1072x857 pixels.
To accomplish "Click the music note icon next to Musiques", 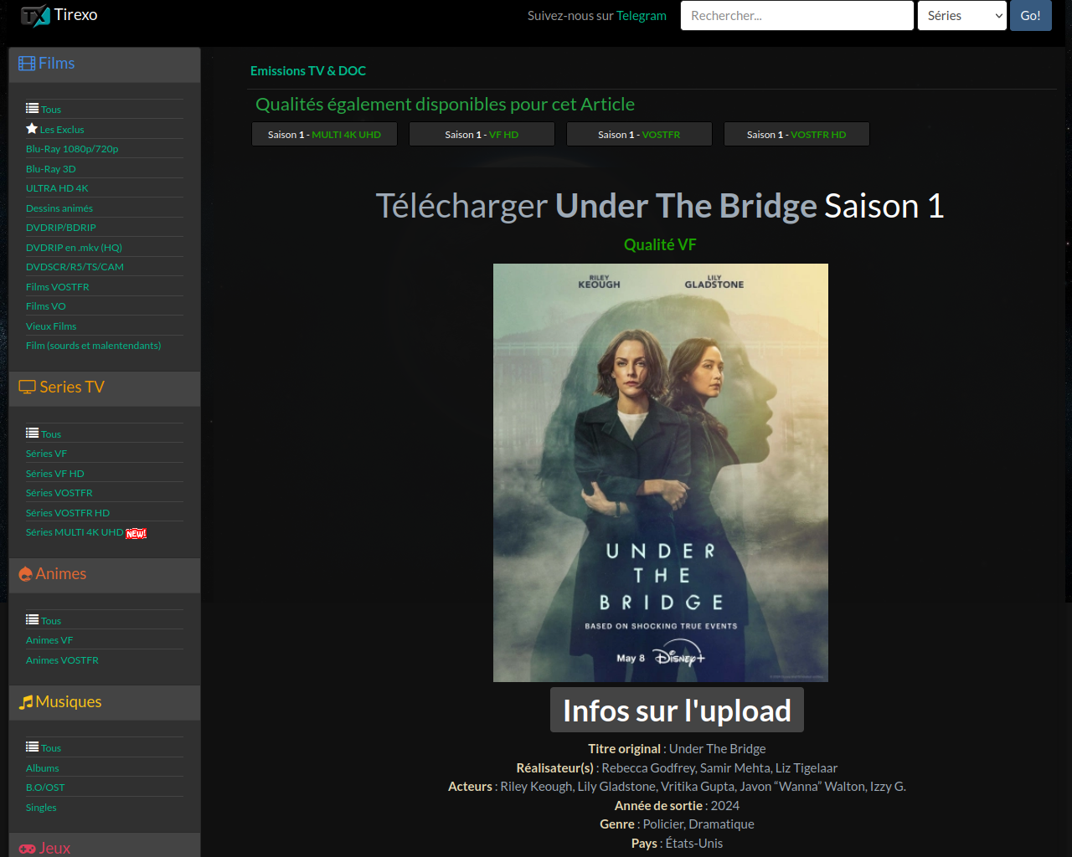I will click(26, 702).
